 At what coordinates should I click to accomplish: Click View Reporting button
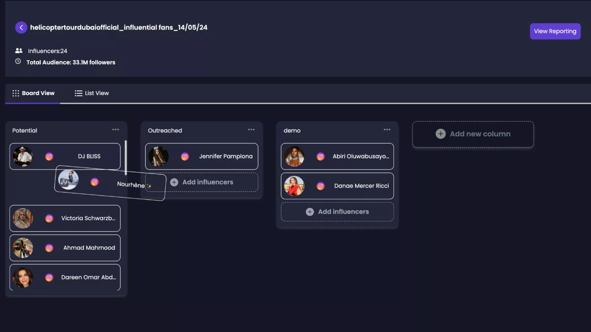coord(555,31)
